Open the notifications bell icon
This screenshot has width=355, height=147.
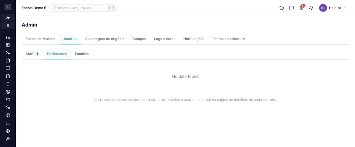(311, 8)
